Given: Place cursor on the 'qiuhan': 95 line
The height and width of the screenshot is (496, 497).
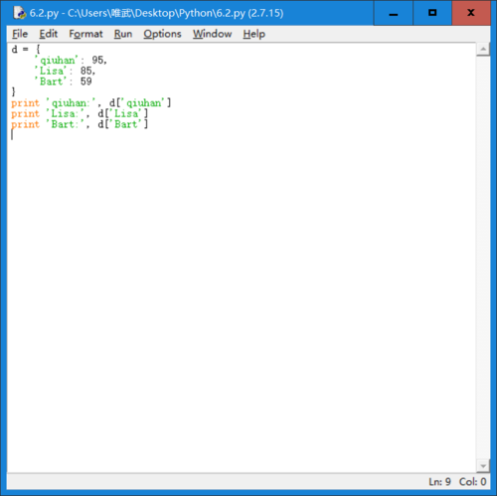Looking at the screenshot, I should pyautogui.click(x=71, y=60).
